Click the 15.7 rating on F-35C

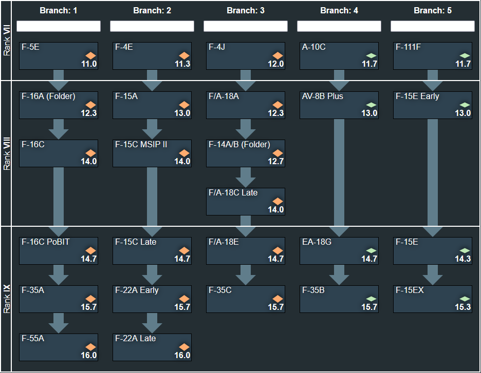coord(276,307)
